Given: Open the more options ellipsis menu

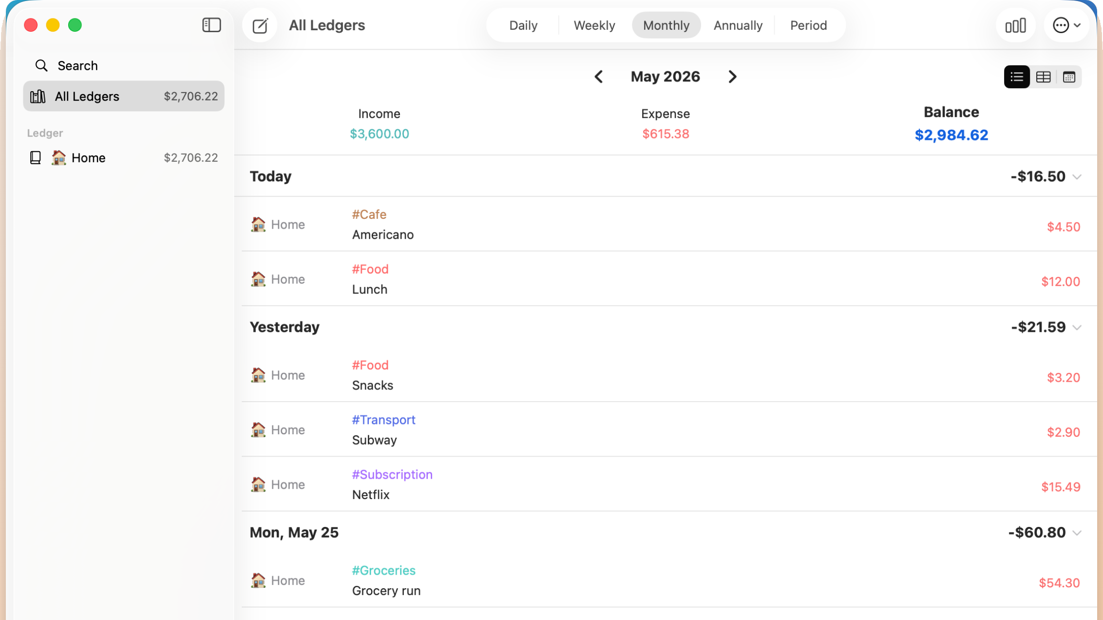Looking at the screenshot, I should pos(1066,25).
